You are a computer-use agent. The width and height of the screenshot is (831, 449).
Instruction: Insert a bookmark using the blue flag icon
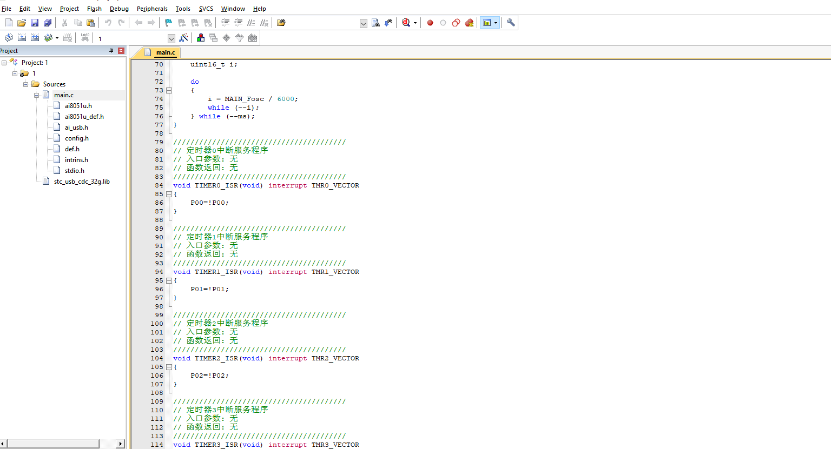[x=168, y=23]
